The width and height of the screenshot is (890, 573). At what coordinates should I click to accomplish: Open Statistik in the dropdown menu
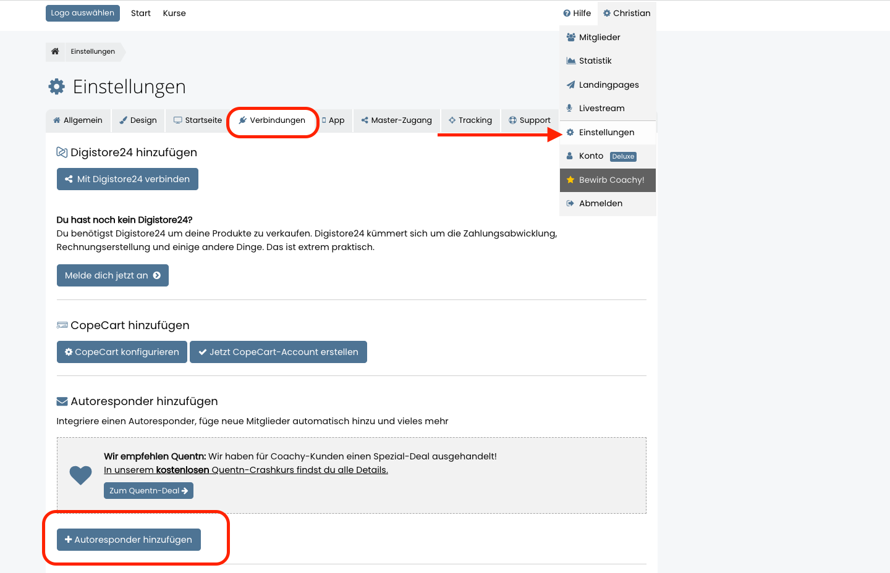[x=595, y=61]
